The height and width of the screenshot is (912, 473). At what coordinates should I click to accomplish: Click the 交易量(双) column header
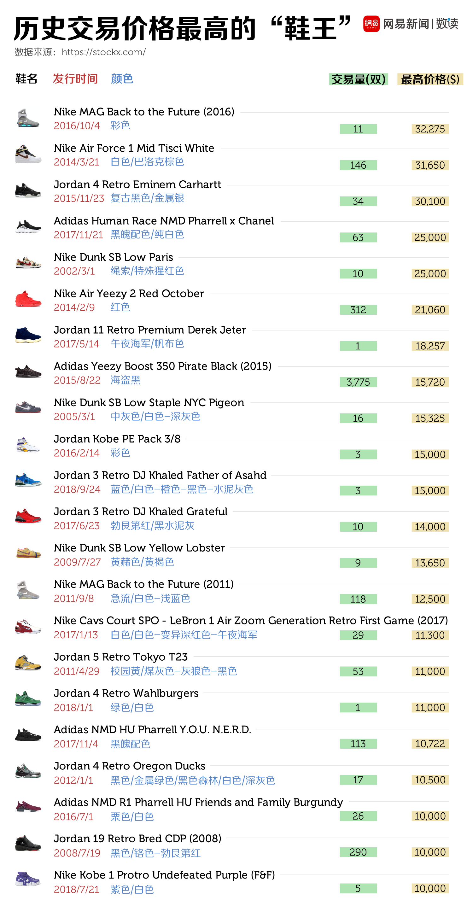pyautogui.click(x=358, y=79)
